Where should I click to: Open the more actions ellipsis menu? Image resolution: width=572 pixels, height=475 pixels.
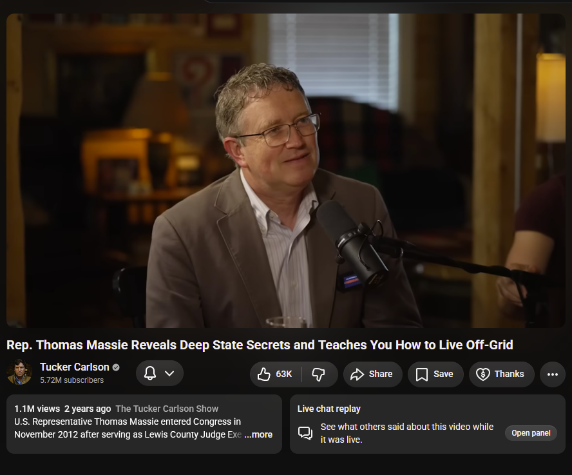coord(552,374)
